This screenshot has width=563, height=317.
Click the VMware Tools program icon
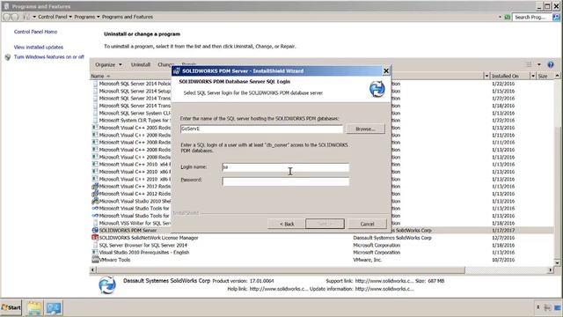(95, 260)
